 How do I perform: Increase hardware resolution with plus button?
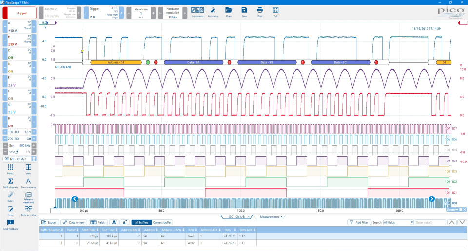pyautogui.click(x=185, y=13)
